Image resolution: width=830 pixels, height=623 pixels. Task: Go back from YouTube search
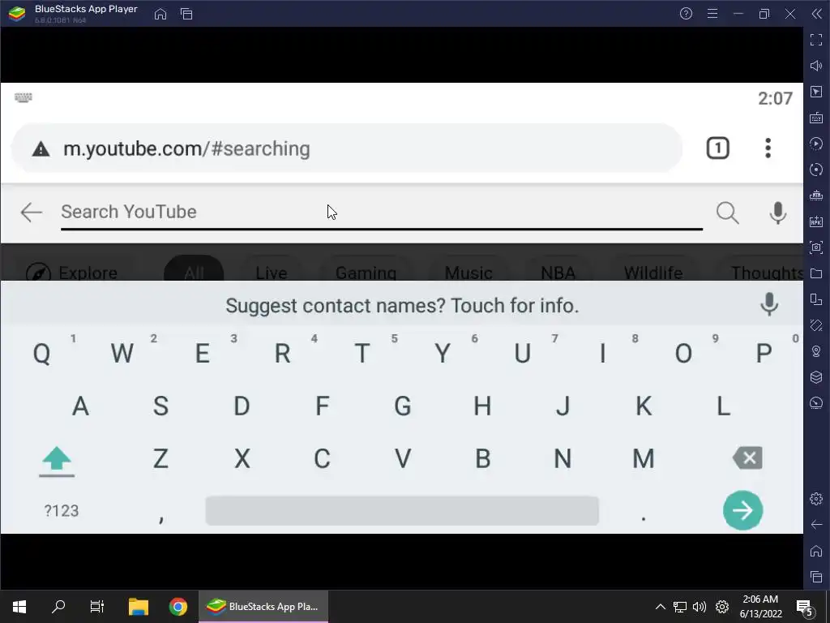[32, 213]
